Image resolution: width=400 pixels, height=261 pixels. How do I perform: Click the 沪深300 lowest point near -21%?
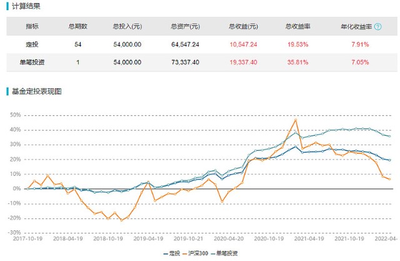pos(121,220)
